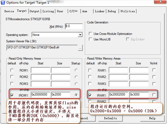Viewport: 167px width, 124px height.
Task: Switch to the Debug tab
Action: (x=112, y=11)
